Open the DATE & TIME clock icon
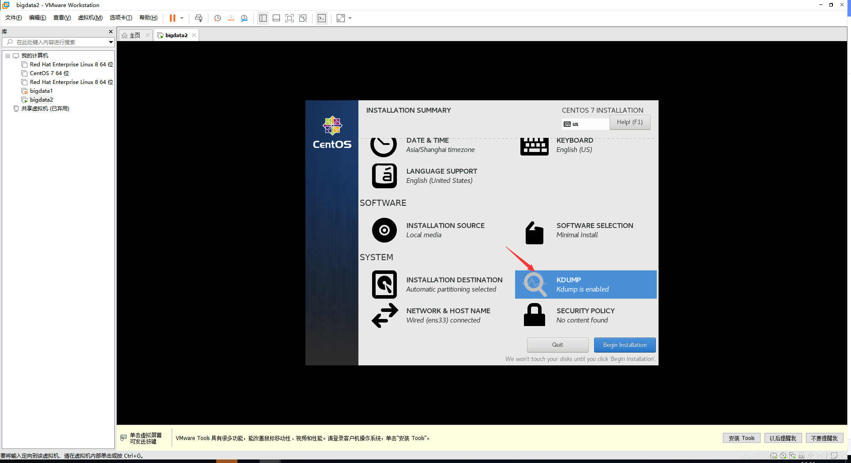 pyautogui.click(x=384, y=146)
